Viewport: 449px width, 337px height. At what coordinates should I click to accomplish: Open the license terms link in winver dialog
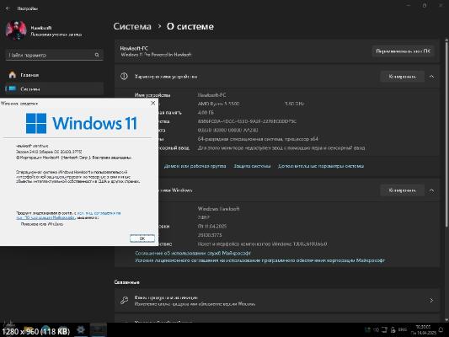pyautogui.click(x=69, y=216)
